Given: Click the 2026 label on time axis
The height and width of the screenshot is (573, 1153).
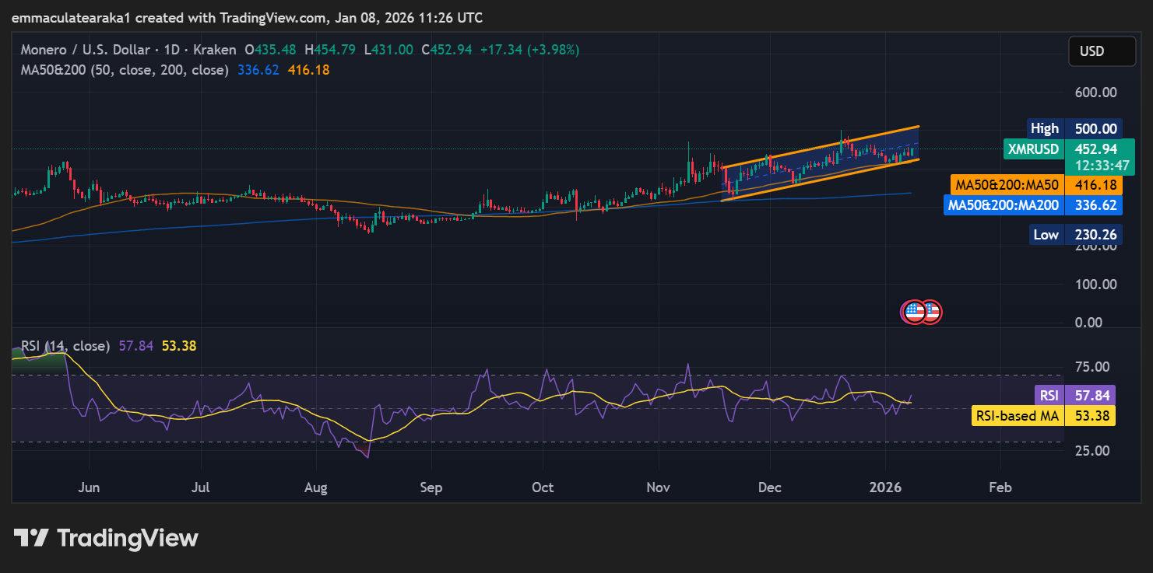Looking at the screenshot, I should coord(885,488).
